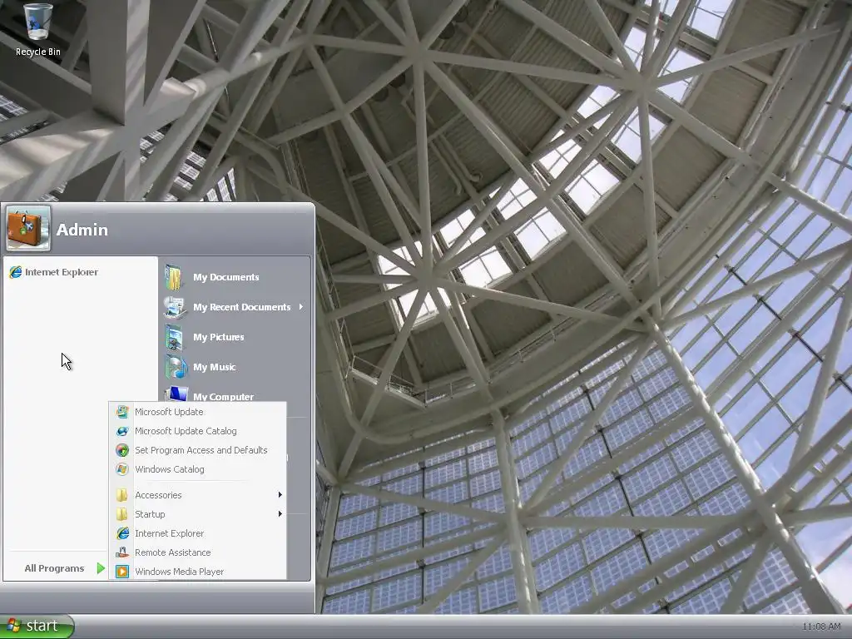Click the Microsoft Update Catalog icon
852x639 pixels.
[122, 431]
